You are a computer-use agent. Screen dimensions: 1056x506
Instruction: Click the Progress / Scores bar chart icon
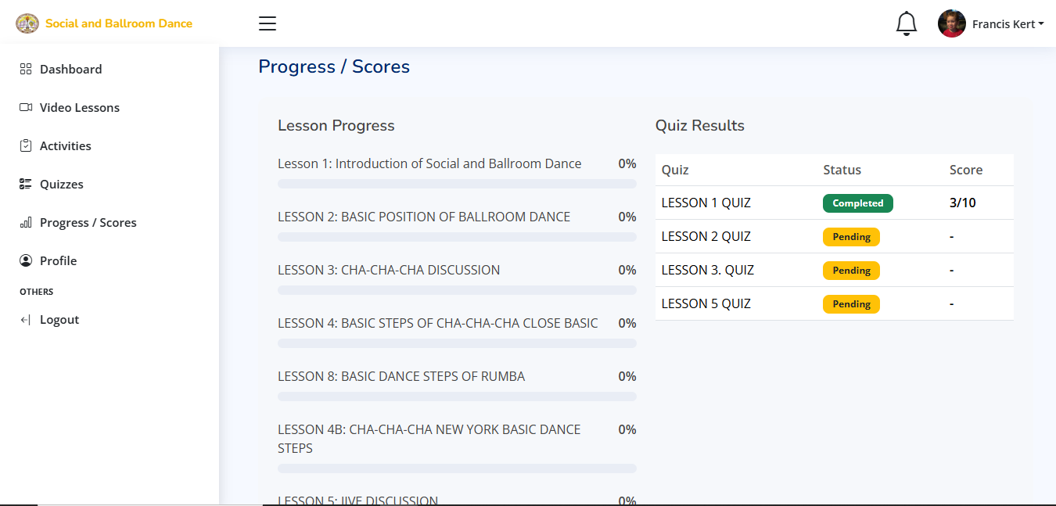26,223
